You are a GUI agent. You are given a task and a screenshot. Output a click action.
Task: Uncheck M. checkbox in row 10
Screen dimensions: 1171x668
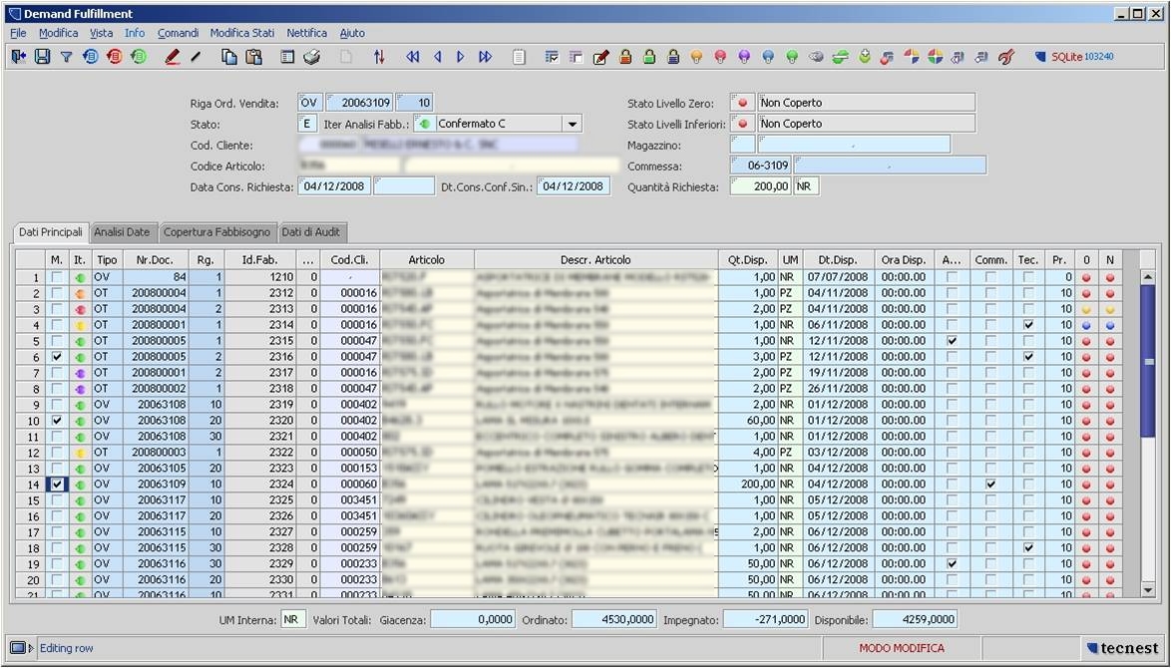pyautogui.click(x=57, y=420)
